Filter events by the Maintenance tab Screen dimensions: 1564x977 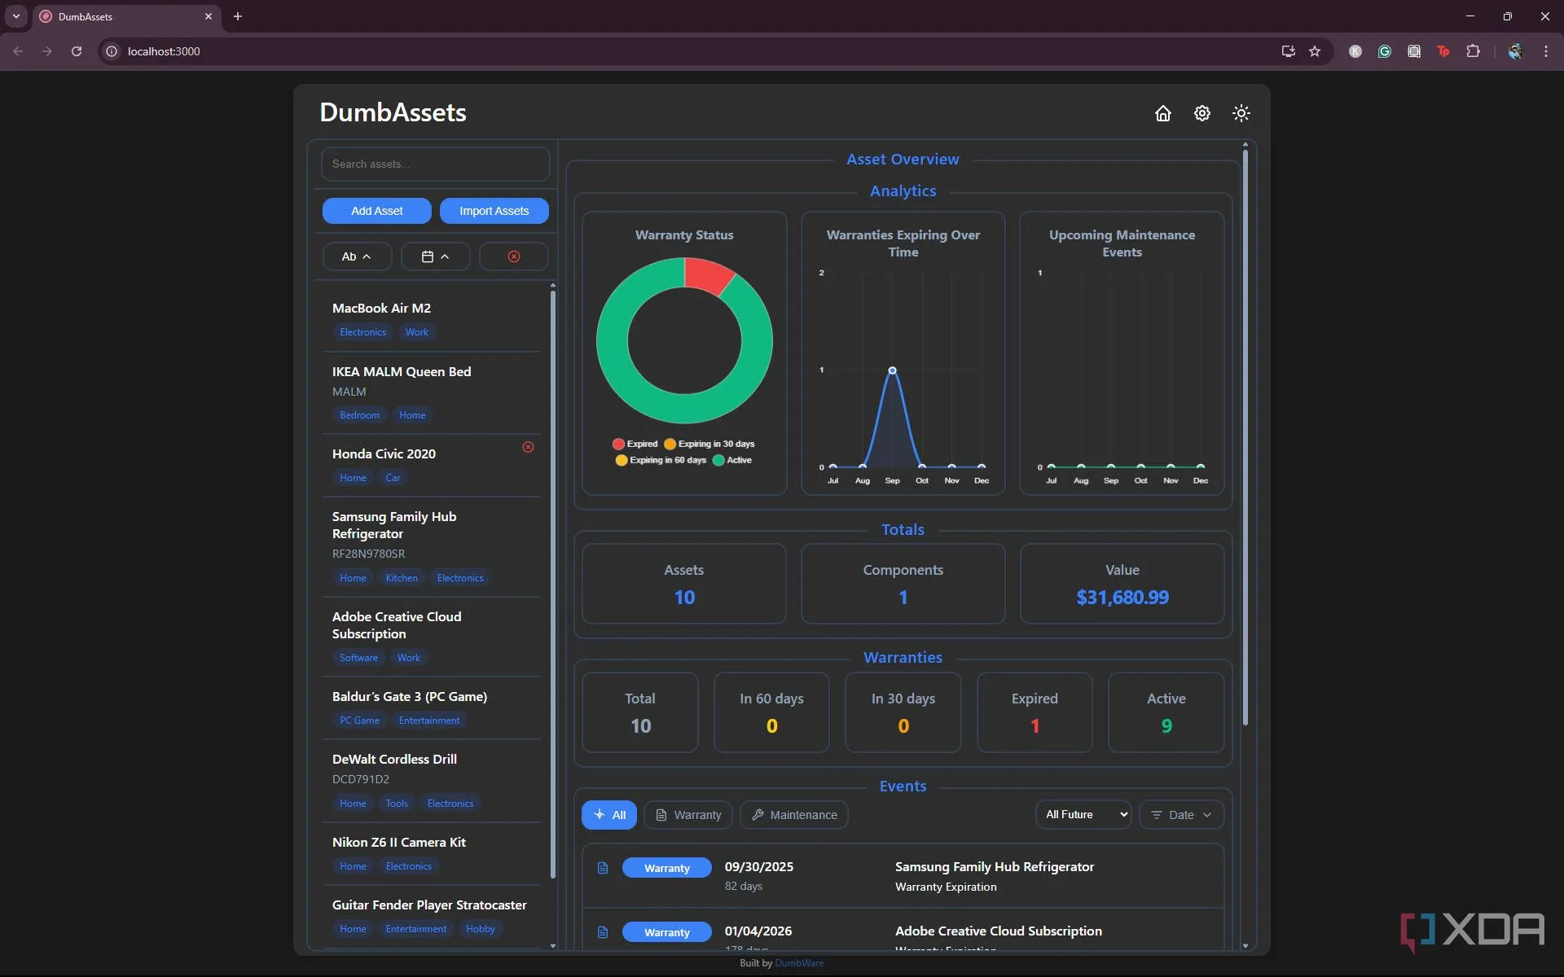793,814
